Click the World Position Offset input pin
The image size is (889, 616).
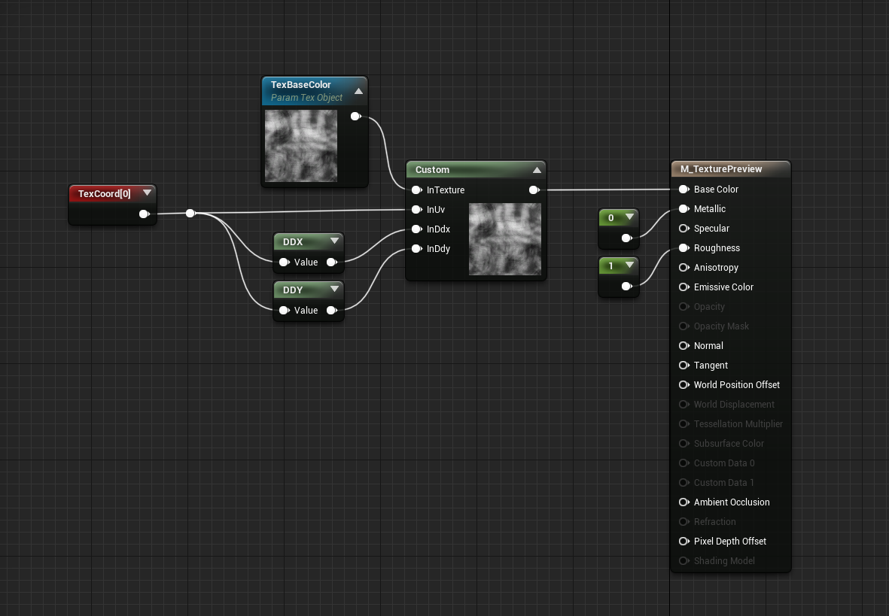683,385
